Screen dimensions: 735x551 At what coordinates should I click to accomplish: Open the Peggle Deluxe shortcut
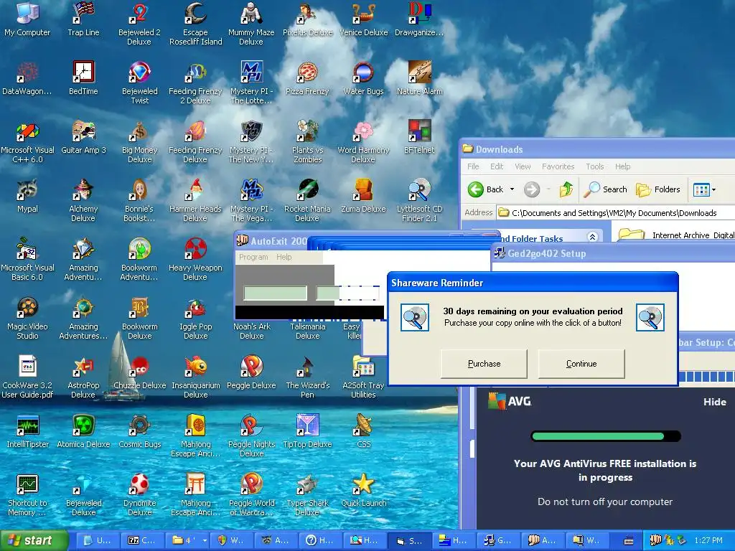pos(251,373)
